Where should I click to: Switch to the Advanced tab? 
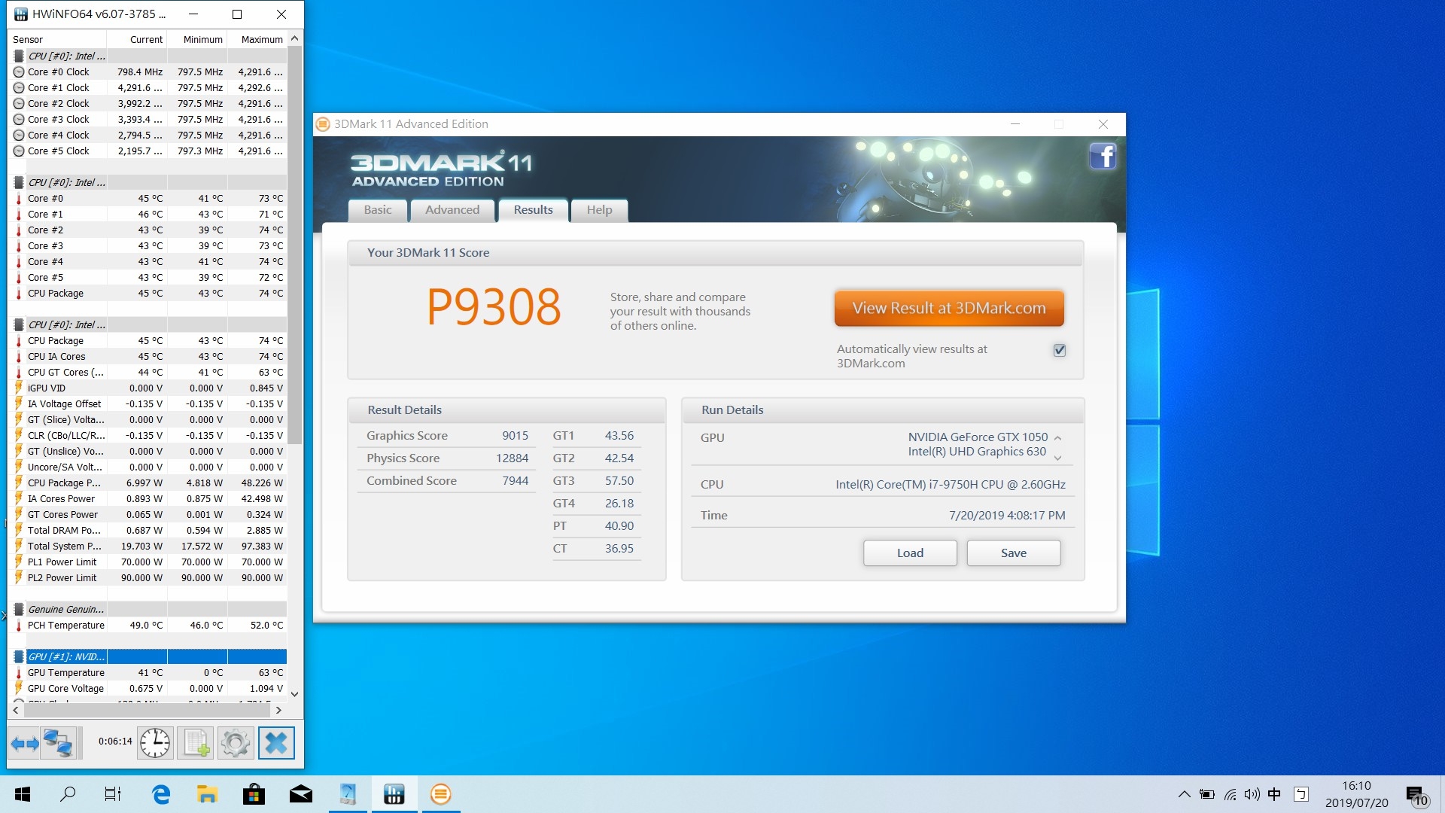point(452,210)
